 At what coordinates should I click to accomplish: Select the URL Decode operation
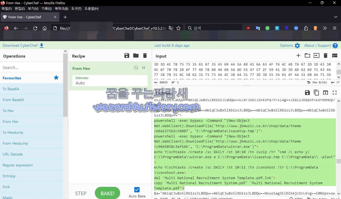click(x=31, y=154)
